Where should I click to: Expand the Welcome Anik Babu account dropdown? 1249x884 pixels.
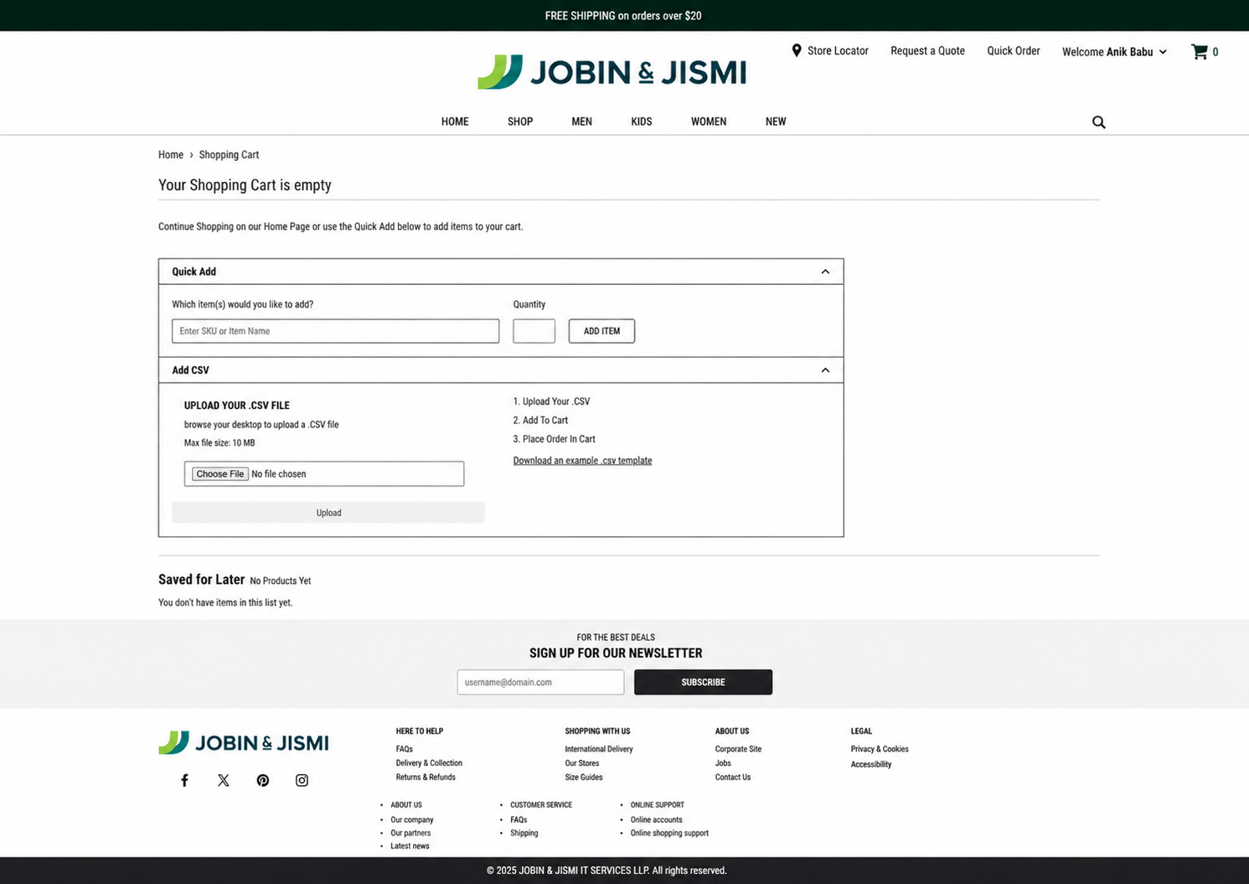[x=1114, y=52]
